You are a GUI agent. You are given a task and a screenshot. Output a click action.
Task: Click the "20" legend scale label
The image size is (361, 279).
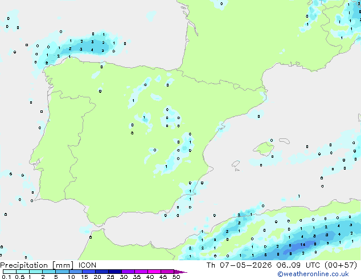[x=97, y=277]
